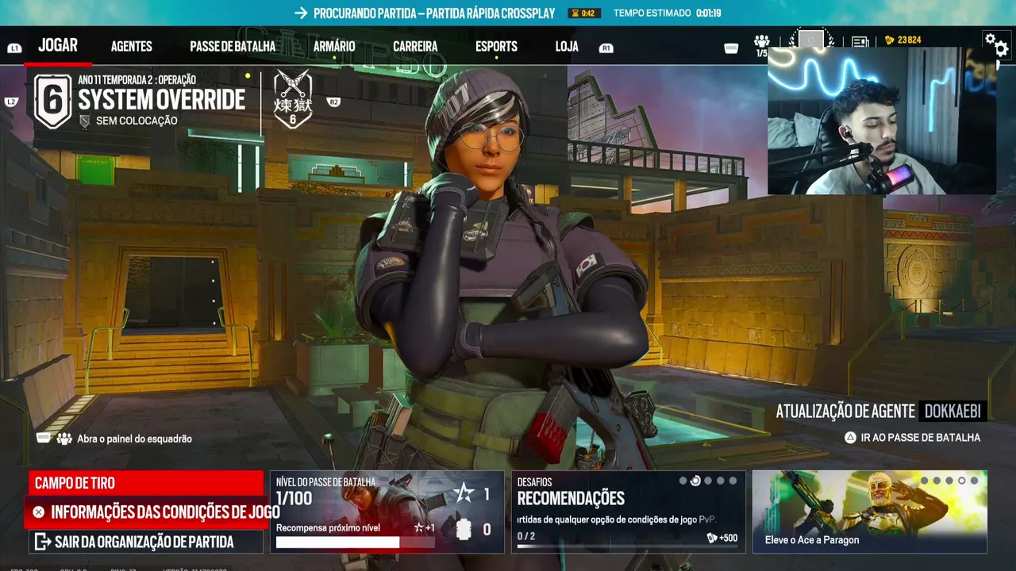Click the Atualização de Agente label

845,411
